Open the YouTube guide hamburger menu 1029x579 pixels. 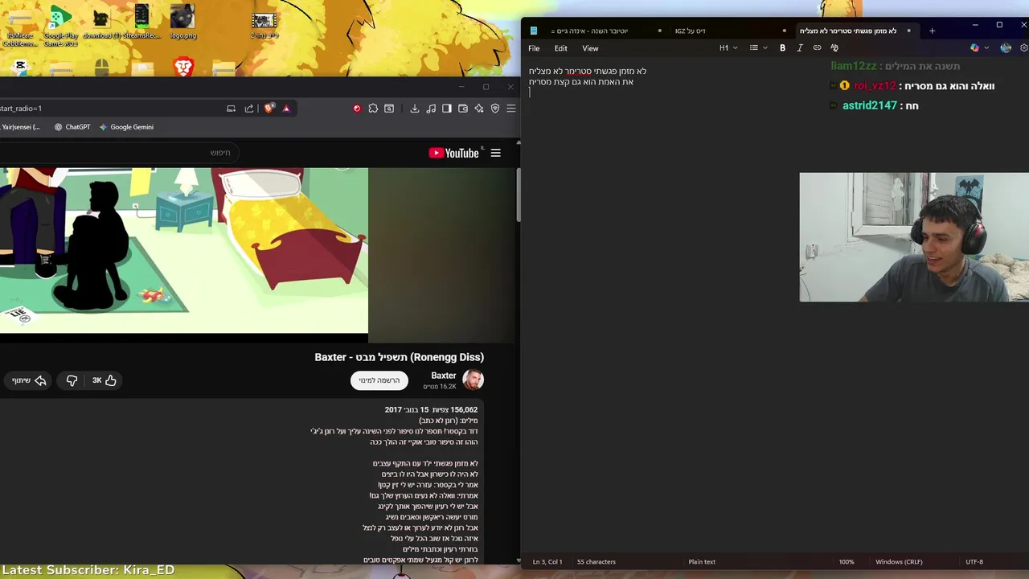coord(496,153)
